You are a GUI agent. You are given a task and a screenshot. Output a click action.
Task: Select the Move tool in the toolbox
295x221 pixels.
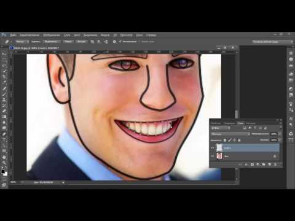pyautogui.click(x=4, y=54)
